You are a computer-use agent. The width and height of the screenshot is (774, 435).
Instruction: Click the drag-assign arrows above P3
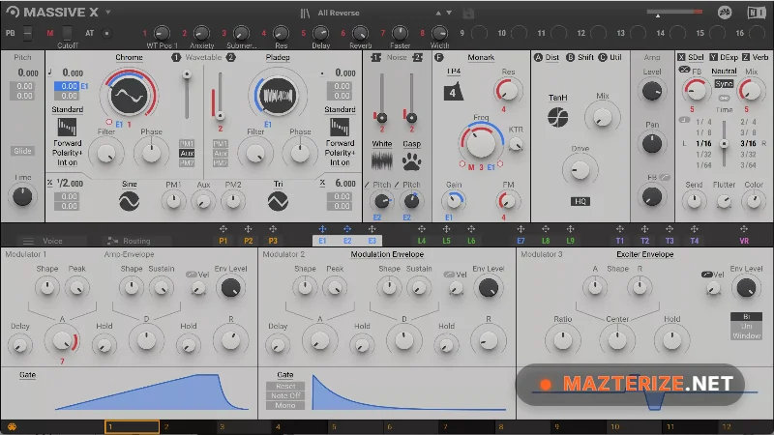[x=273, y=229]
